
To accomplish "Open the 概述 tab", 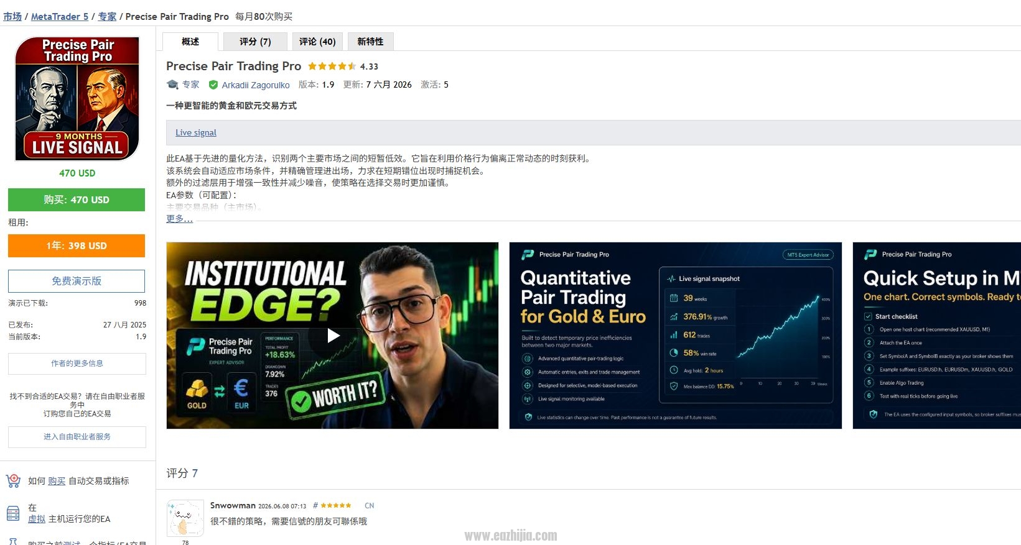I will pyautogui.click(x=190, y=42).
